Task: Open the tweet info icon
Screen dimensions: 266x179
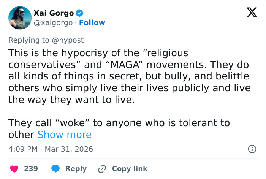Action: (252, 149)
